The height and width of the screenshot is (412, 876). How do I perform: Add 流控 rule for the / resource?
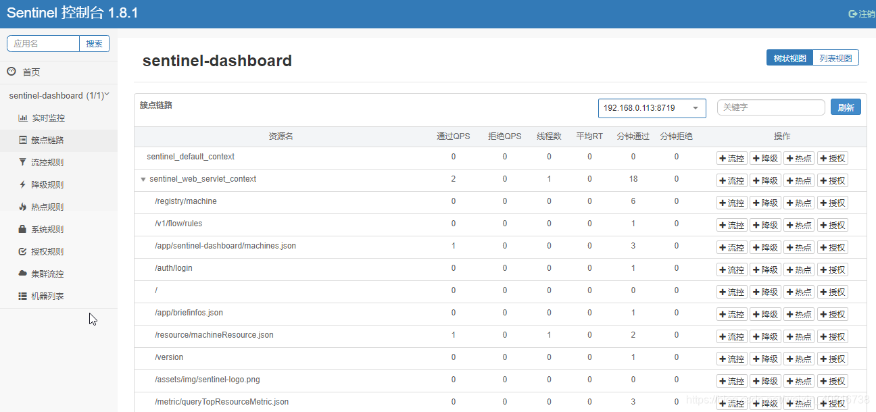[x=732, y=292]
